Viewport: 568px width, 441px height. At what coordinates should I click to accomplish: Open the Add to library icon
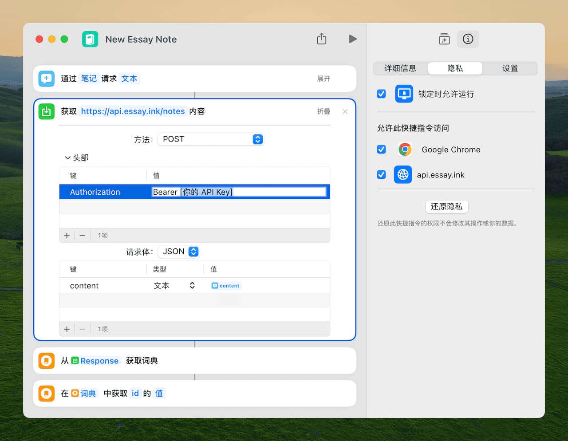point(444,39)
